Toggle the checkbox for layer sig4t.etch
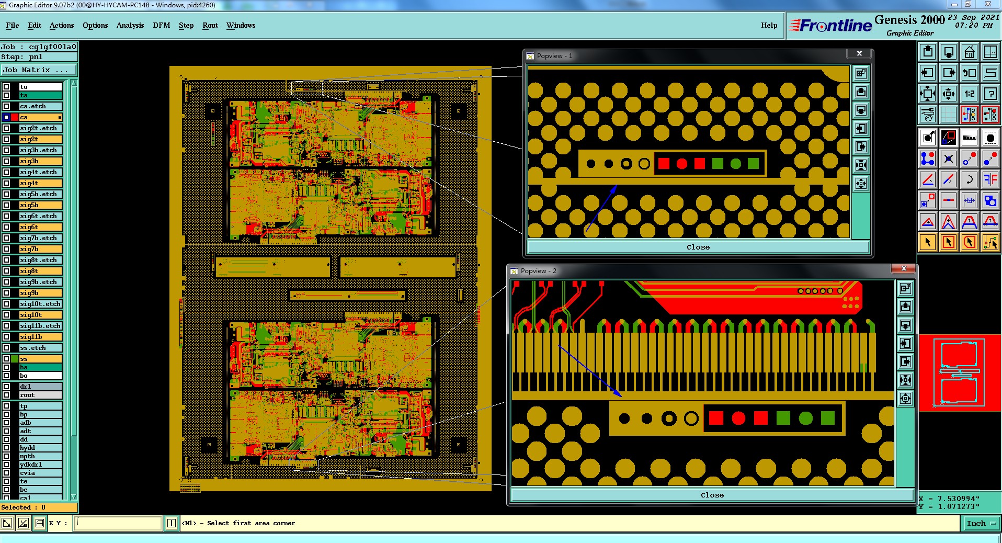1002x543 pixels. [6, 172]
